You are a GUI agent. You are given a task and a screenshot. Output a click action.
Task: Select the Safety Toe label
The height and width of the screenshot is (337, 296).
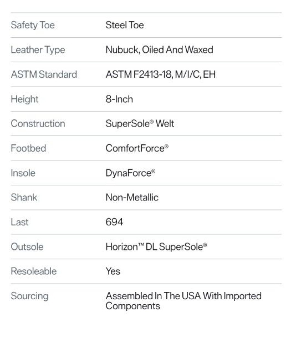click(33, 25)
